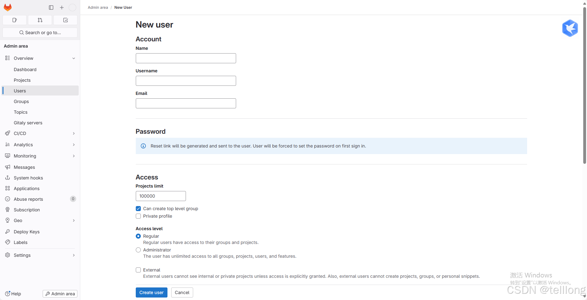Focus the Username input field

186,81
